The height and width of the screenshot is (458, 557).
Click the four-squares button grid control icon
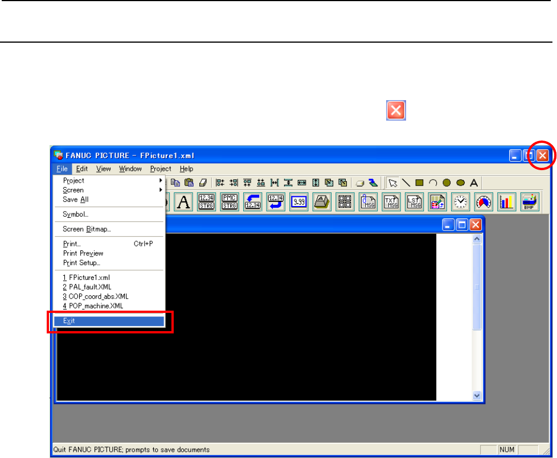tap(345, 202)
